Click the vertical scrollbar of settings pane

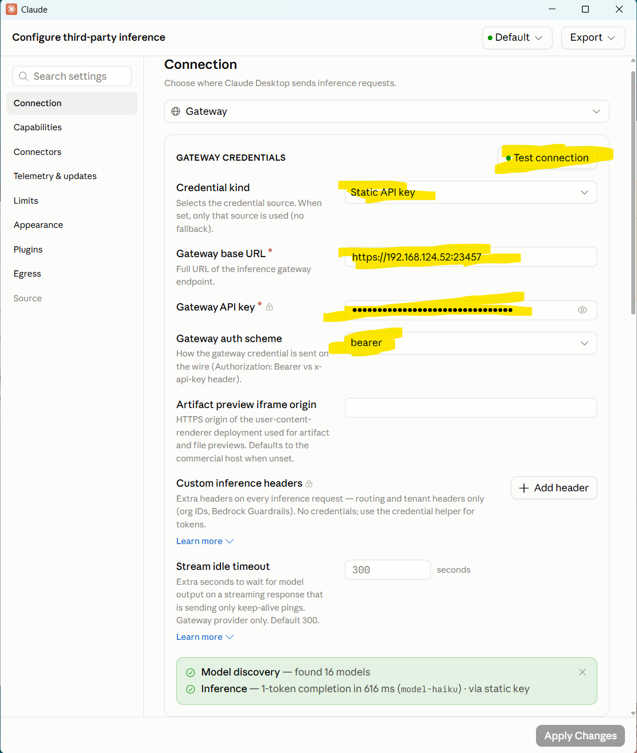pos(633,192)
